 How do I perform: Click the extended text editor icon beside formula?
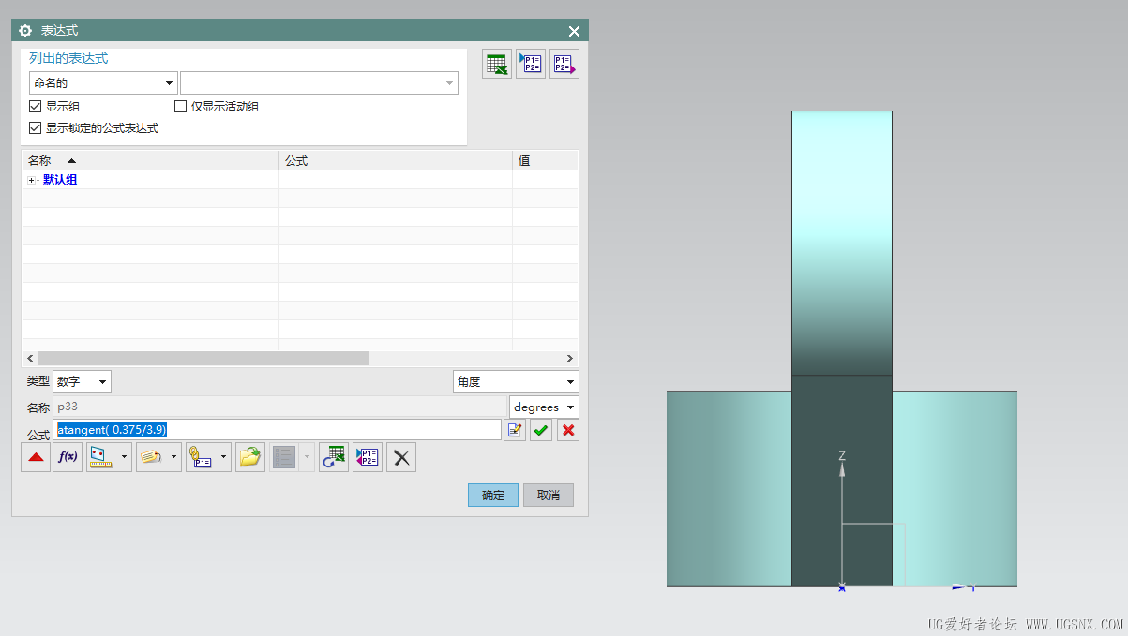(515, 430)
